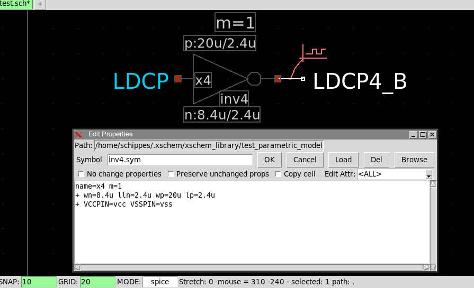
Task: Browse for a symbol file
Action: [x=414, y=160]
